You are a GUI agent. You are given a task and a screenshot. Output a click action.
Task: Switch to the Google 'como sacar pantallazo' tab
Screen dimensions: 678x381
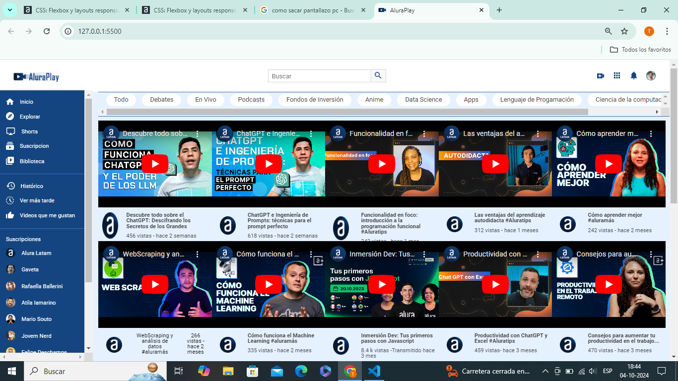[x=313, y=10]
